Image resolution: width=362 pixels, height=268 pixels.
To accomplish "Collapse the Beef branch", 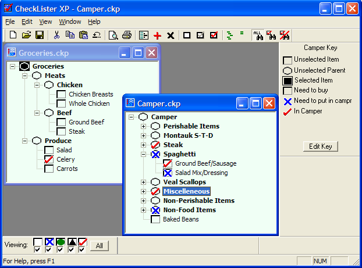I will (37, 113).
